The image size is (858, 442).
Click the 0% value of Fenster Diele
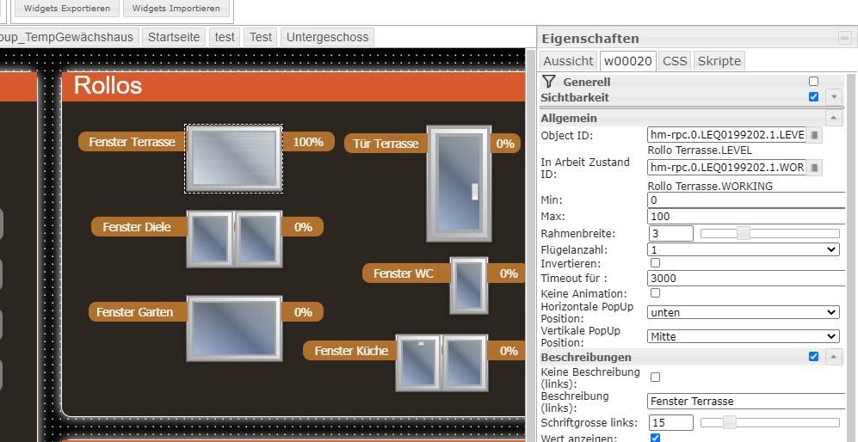coord(303,227)
